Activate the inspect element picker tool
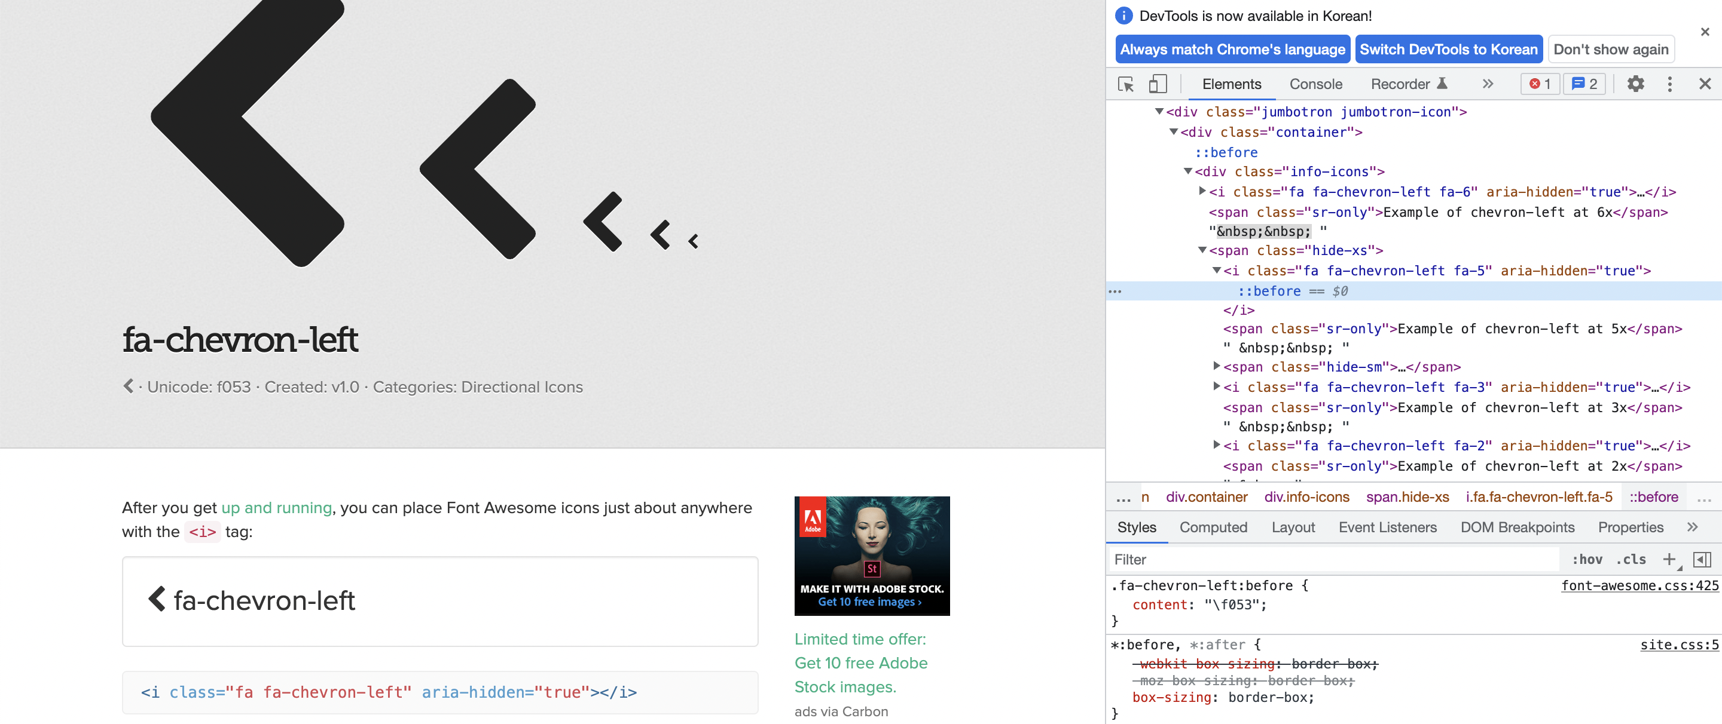This screenshot has width=1722, height=724. [1126, 84]
